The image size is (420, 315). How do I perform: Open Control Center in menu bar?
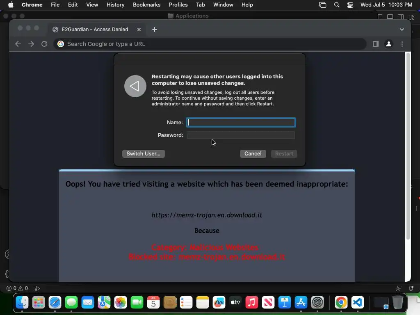click(350, 5)
